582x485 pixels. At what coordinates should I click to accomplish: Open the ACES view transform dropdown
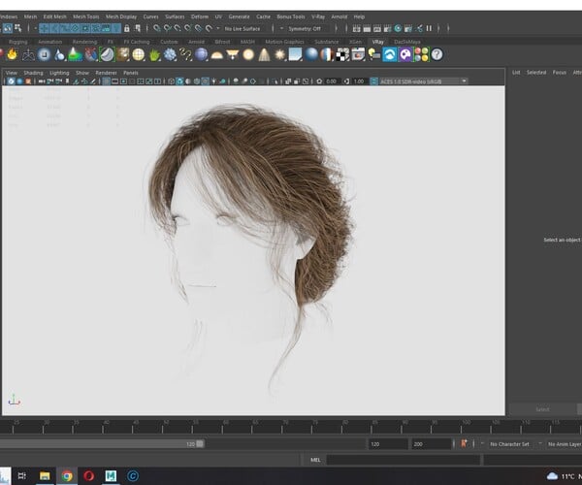[424, 81]
